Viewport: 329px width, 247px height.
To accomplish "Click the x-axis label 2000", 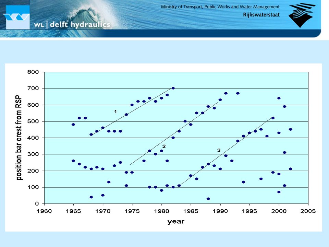I will pos(279,211).
